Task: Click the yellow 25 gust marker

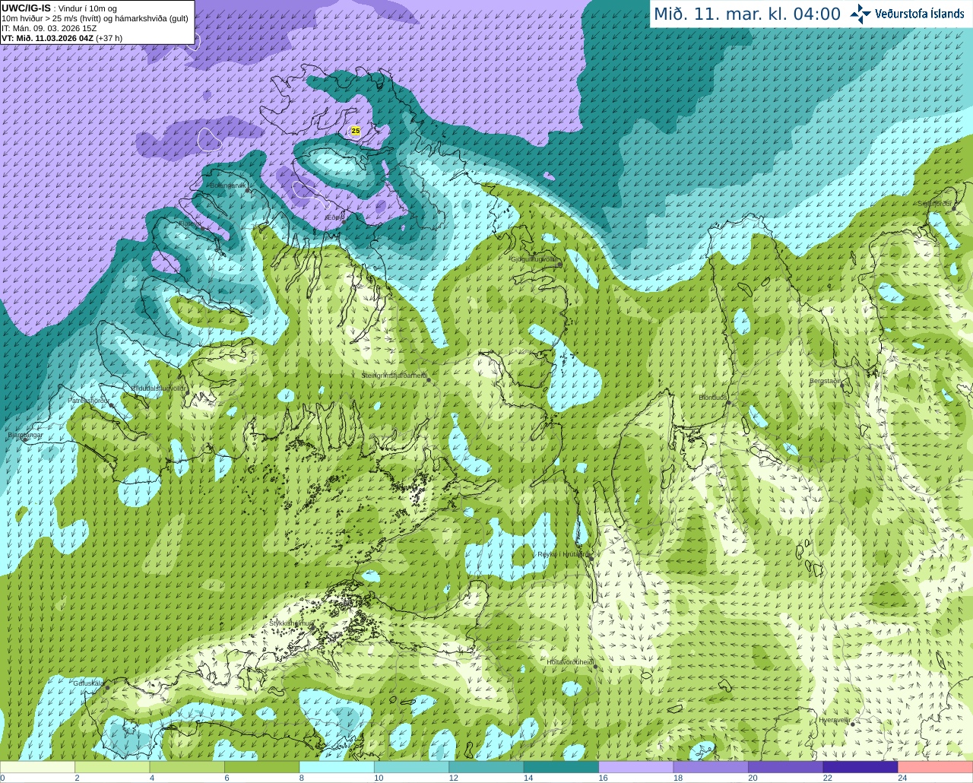Action: (x=355, y=131)
